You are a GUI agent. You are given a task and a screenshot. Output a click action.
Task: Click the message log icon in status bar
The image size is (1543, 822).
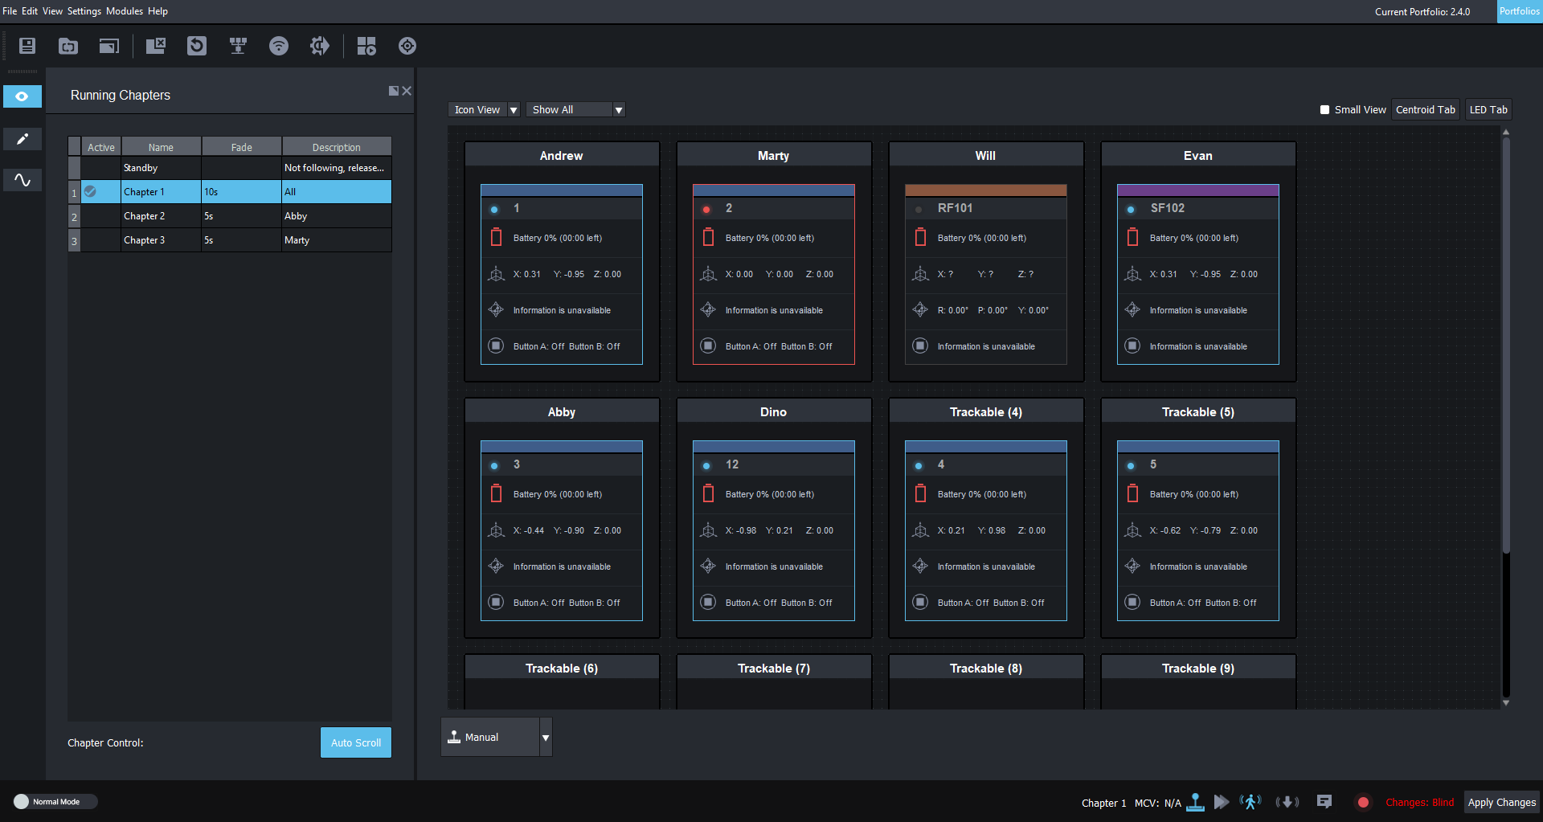tap(1324, 802)
